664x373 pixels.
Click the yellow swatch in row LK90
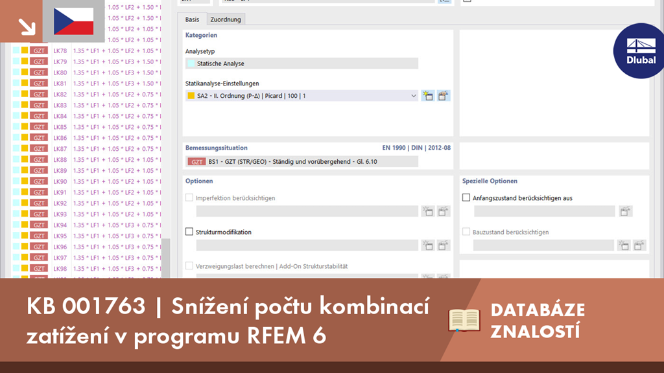25,181
